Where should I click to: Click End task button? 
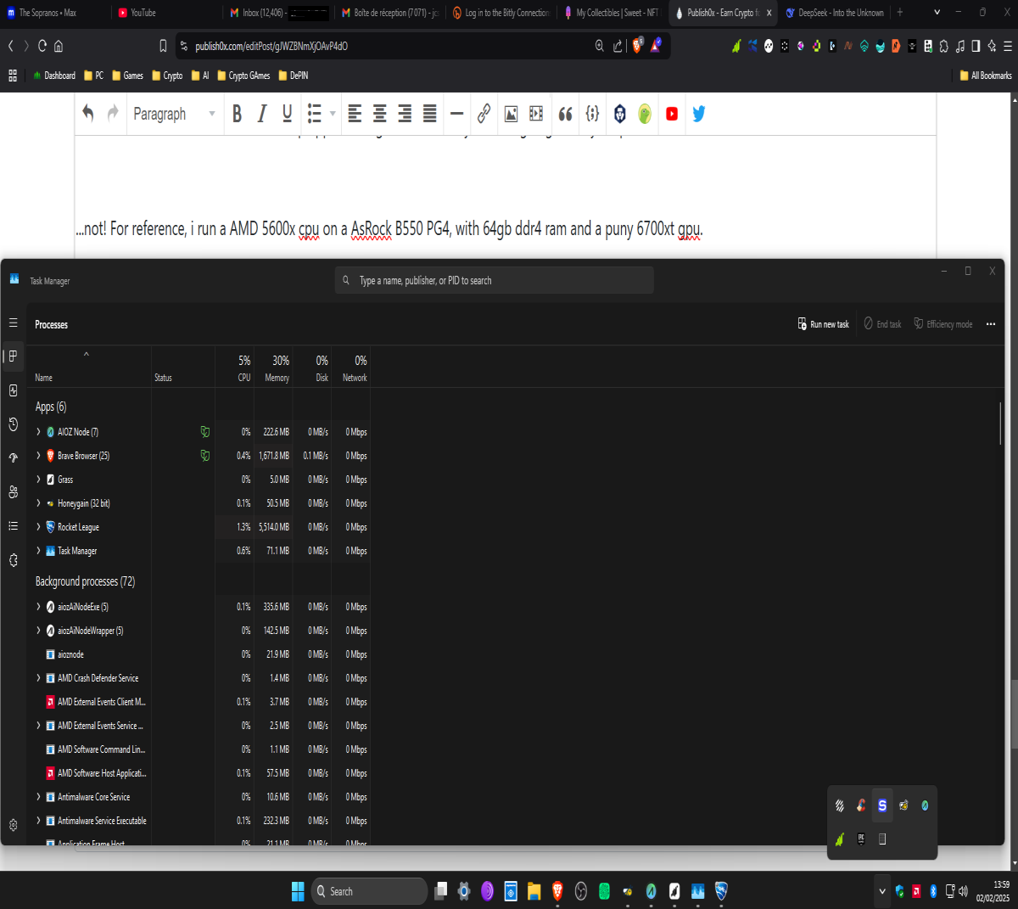coord(882,324)
